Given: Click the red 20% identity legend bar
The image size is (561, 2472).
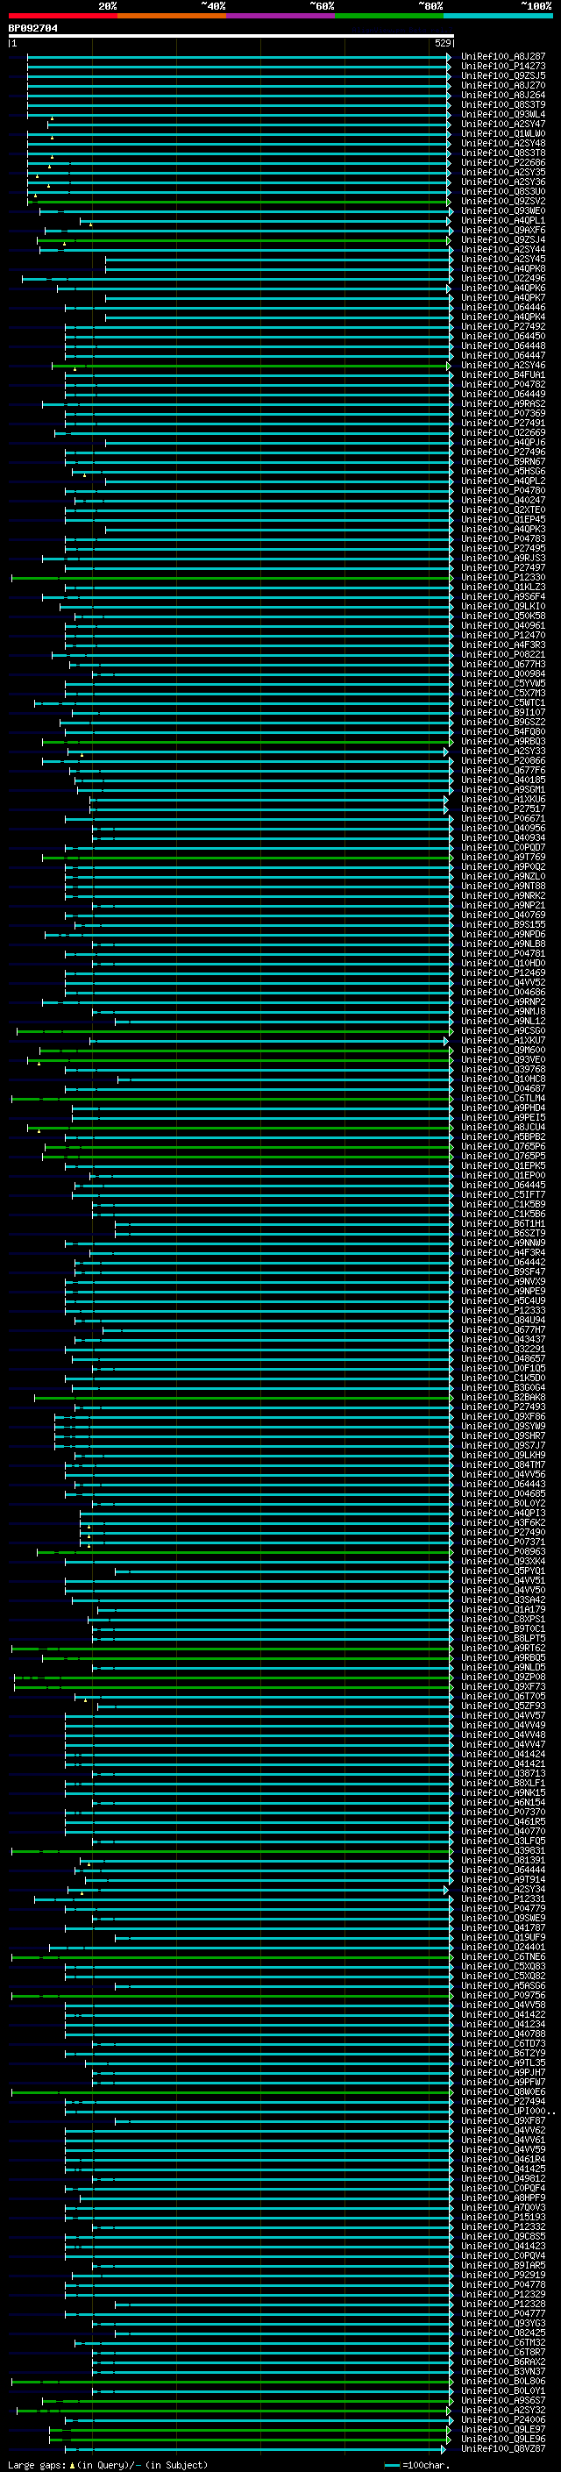Looking at the screenshot, I should coord(62,17).
